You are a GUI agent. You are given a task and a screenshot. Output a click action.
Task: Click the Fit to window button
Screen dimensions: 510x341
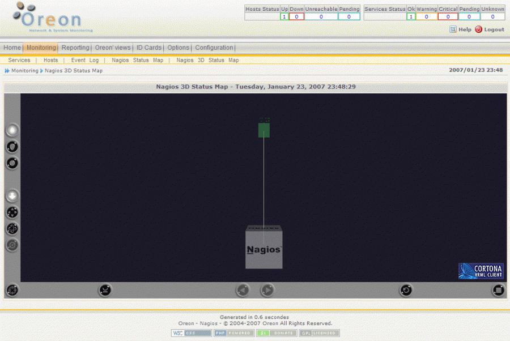pyautogui.click(x=498, y=291)
